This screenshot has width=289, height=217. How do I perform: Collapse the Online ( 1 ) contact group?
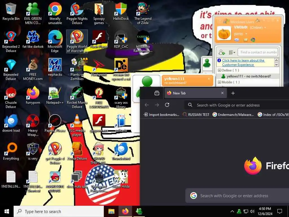pos(219,70)
